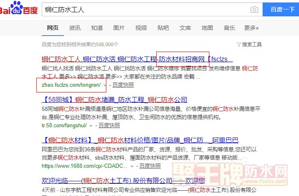The width and height of the screenshot is (299, 196).
Task: Click the zhao.fsclzs.com/tongren/ URL
Action: 71,85
